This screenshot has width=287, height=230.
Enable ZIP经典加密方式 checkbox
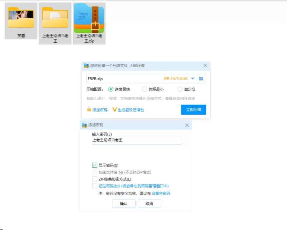[x=95, y=179]
